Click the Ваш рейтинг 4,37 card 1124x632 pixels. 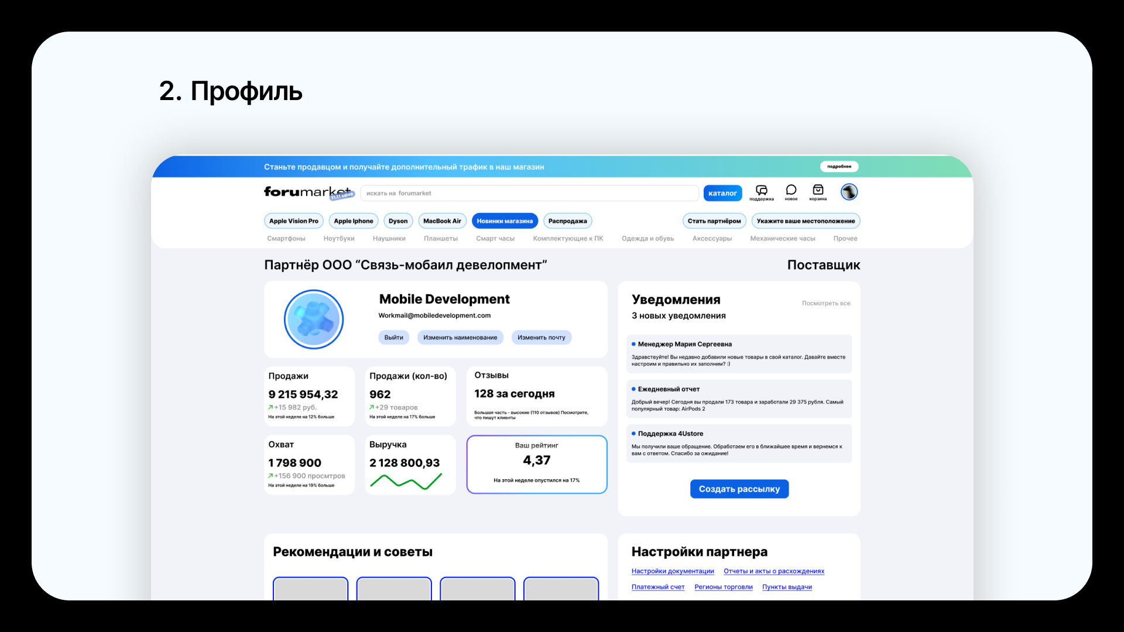pyautogui.click(x=536, y=464)
